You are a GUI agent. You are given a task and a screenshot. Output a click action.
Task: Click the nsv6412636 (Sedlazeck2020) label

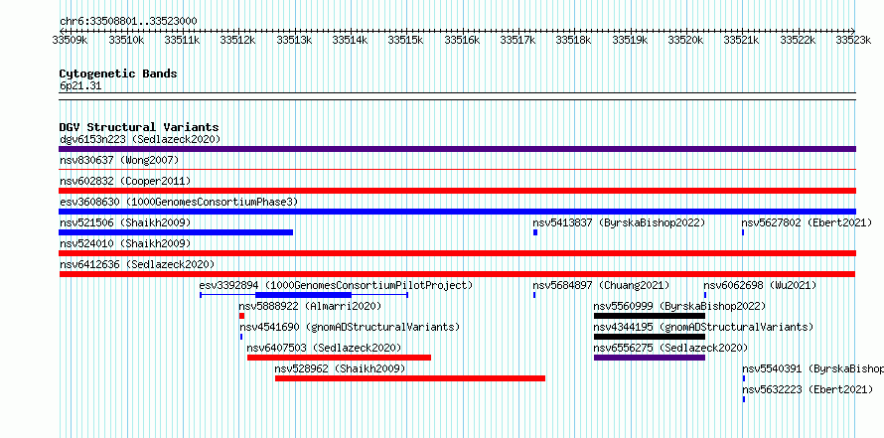click(x=137, y=264)
